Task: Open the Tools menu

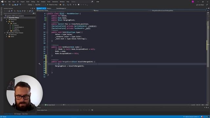Action: pyautogui.click(x=49, y=2)
